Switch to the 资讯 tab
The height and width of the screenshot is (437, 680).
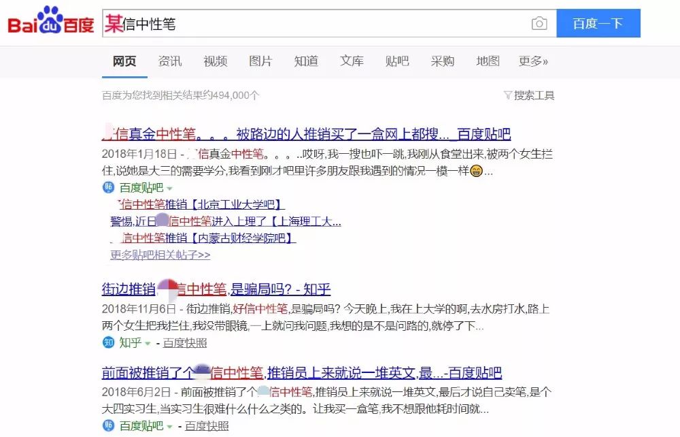pyautogui.click(x=170, y=61)
